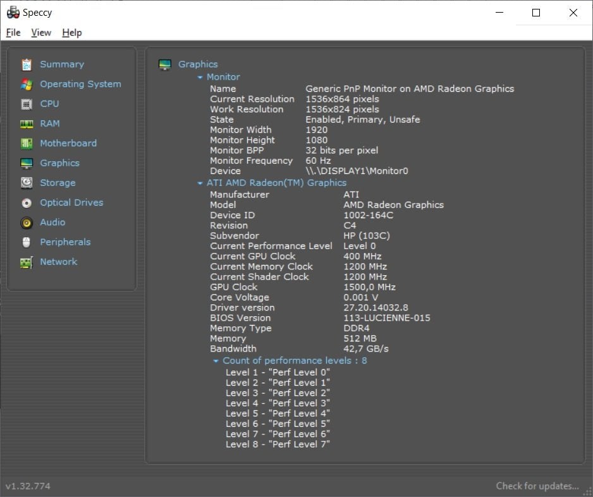Viewport: 593px width, 497px height.
Task: Click the 113-LUCIENNE-015 BIOS version value
Action: pos(387,317)
